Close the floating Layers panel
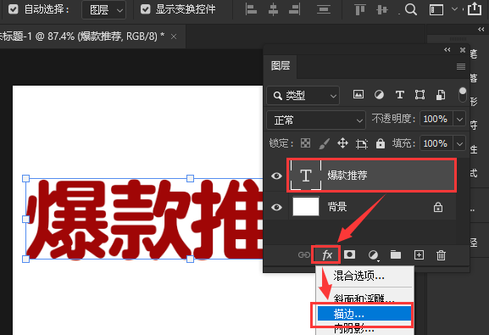 click(x=463, y=50)
